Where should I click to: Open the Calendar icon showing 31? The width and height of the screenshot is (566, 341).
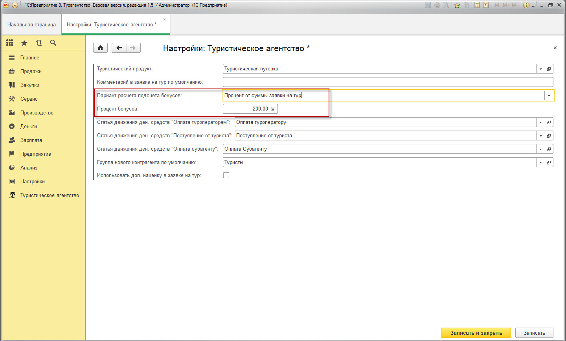point(486,5)
